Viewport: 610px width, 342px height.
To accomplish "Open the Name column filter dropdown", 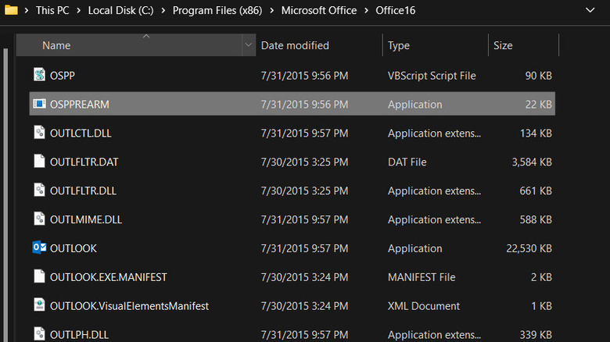I will tap(248, 45).
